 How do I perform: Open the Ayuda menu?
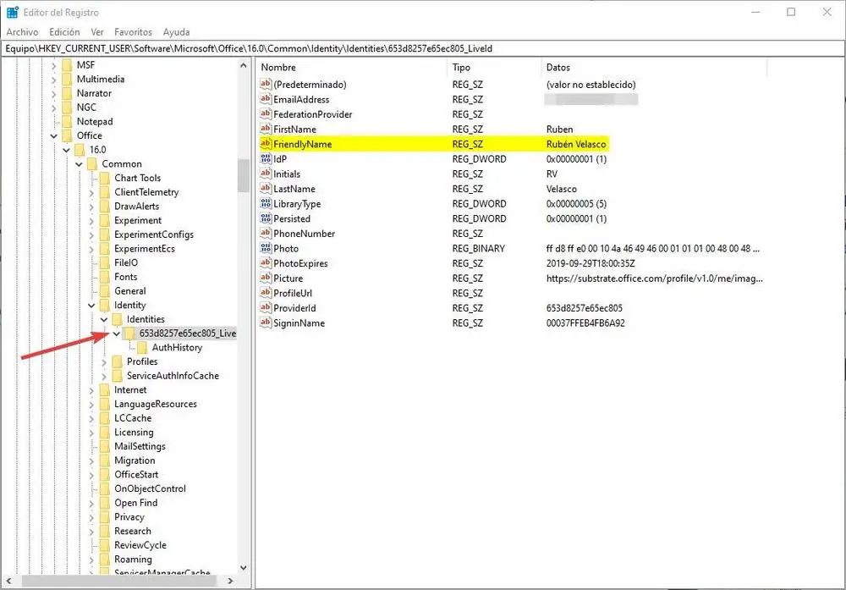click(177, 32)
